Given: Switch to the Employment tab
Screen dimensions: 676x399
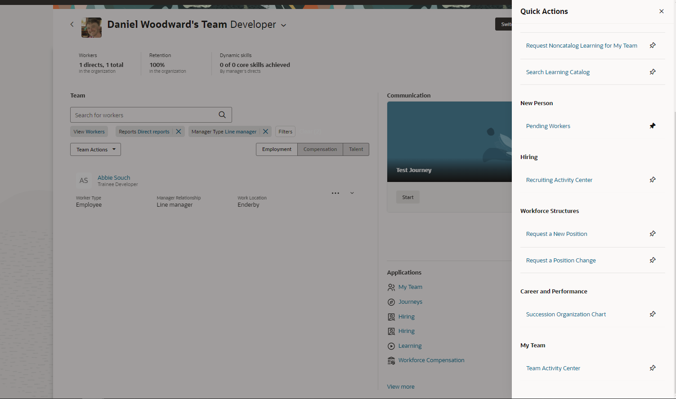Looking at the screenshot, I should tap(277, 149).
